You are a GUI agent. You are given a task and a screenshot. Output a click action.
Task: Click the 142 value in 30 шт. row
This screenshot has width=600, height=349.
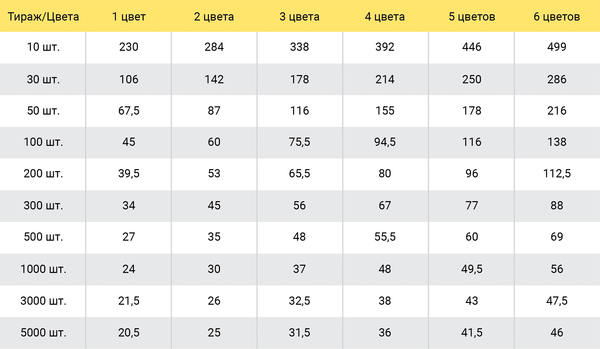[x=214, y=79]
